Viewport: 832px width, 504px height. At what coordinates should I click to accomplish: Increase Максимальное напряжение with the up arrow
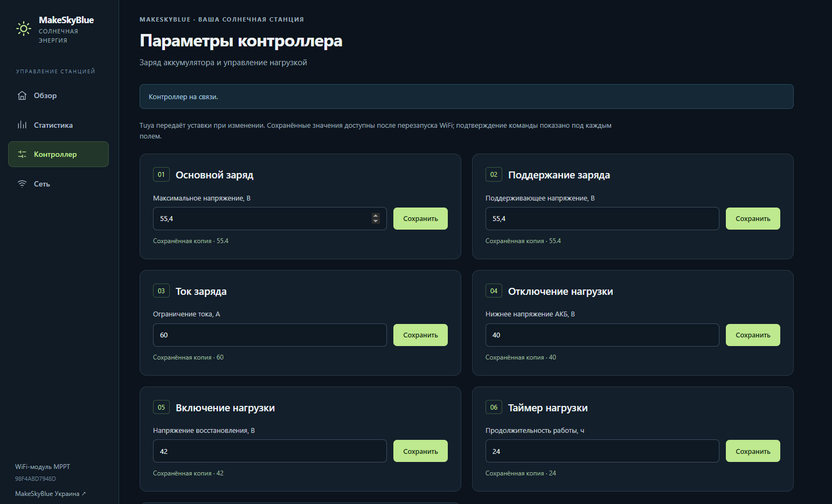coord(376,216)
